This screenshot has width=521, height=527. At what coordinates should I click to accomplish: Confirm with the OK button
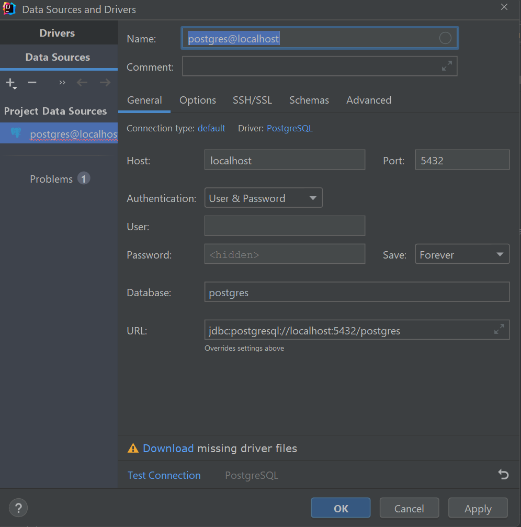tap(341, 508)
